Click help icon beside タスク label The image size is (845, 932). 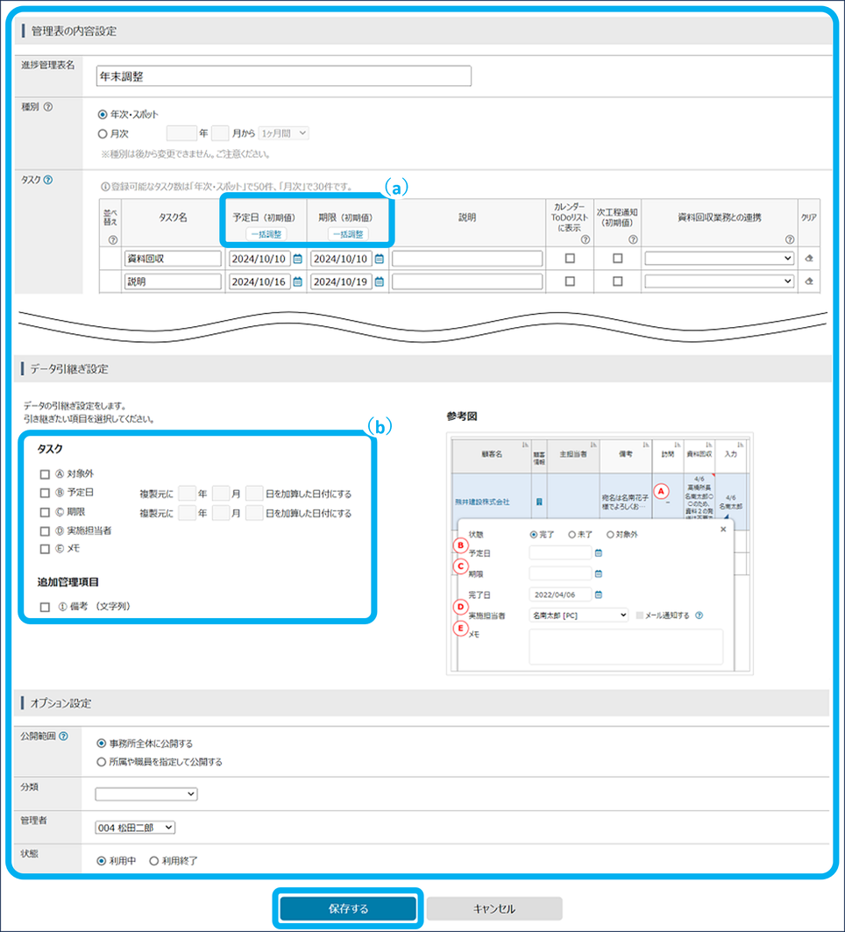coord(48,180)
